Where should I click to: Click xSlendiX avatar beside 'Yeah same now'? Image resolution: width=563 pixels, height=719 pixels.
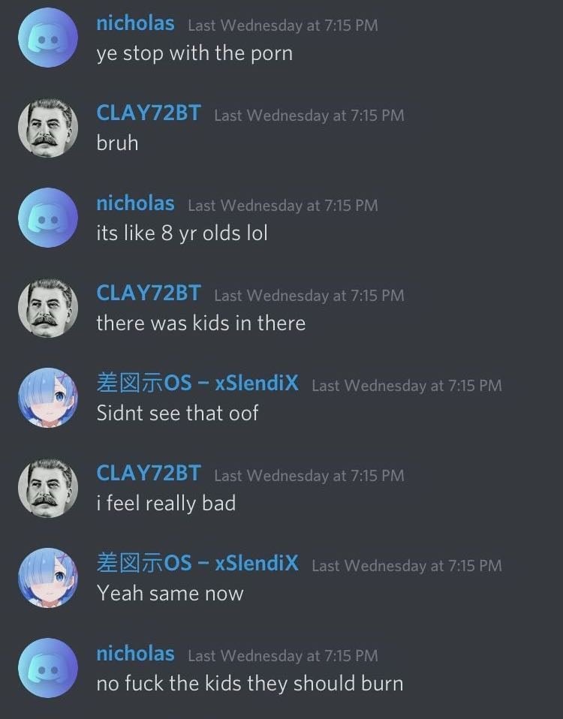48,578
